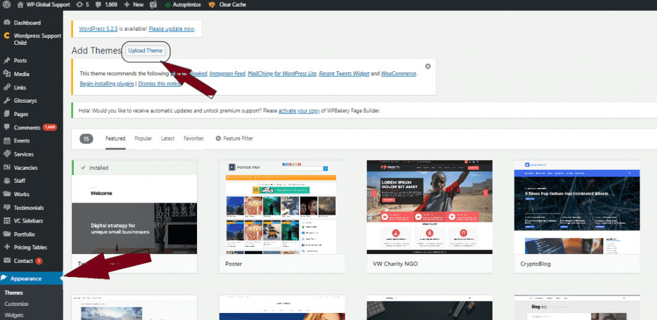Image resolution: width=657 pixels, height=320 pixels.
Task: Click the Staff people icon
Action: pos(6,181)
